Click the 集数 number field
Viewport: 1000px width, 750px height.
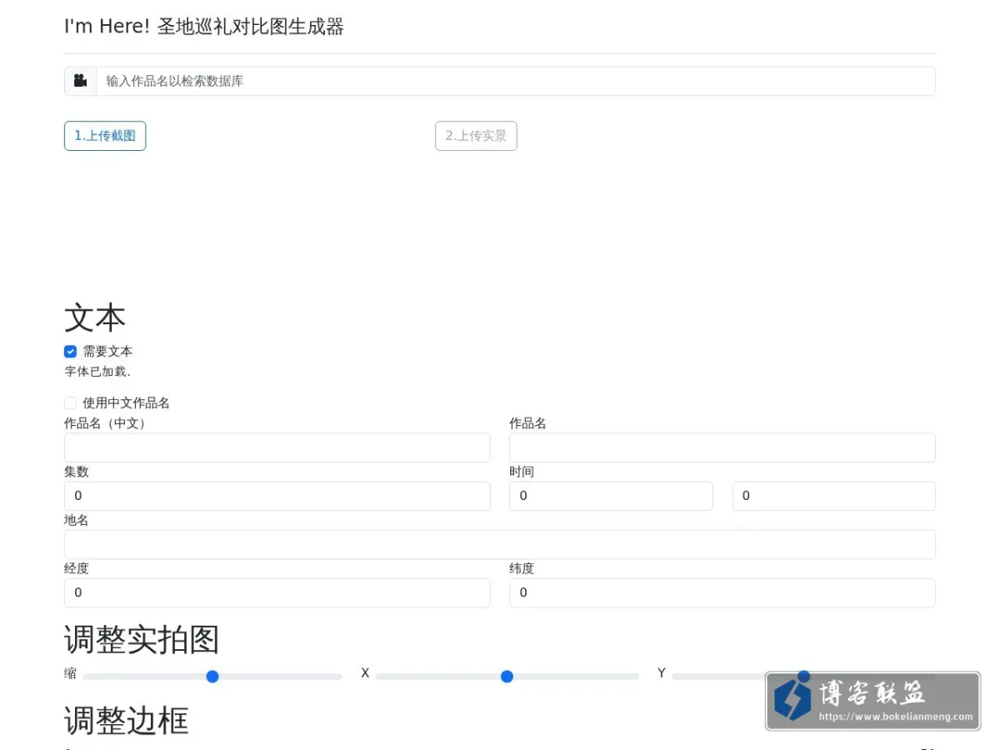tap(277, 496)
